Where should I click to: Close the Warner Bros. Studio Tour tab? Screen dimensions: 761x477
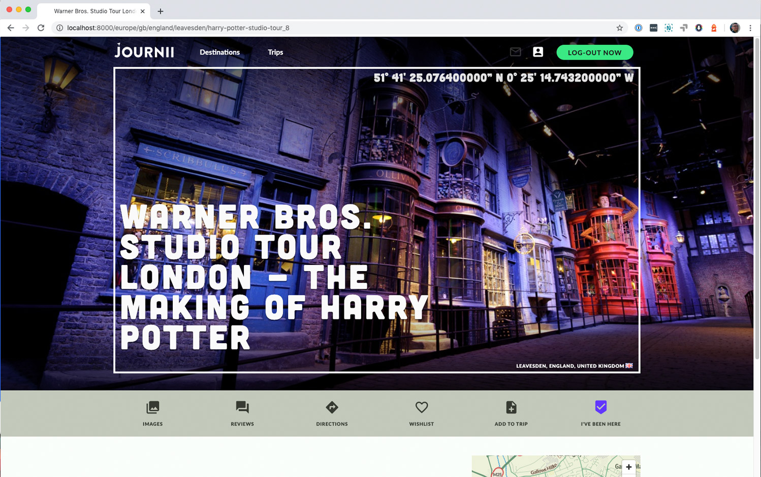143,11
